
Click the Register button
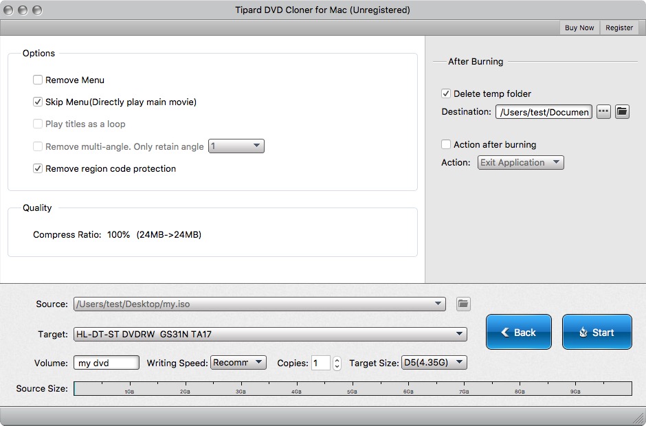[x=619, y=27]
